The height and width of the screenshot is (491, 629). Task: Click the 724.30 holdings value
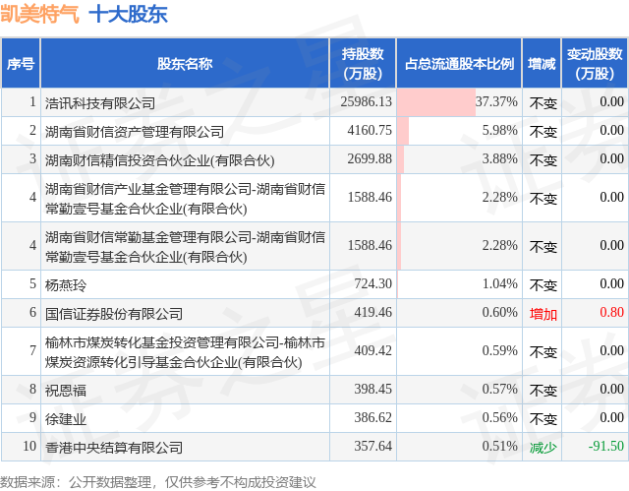click(x=372, y=283)
